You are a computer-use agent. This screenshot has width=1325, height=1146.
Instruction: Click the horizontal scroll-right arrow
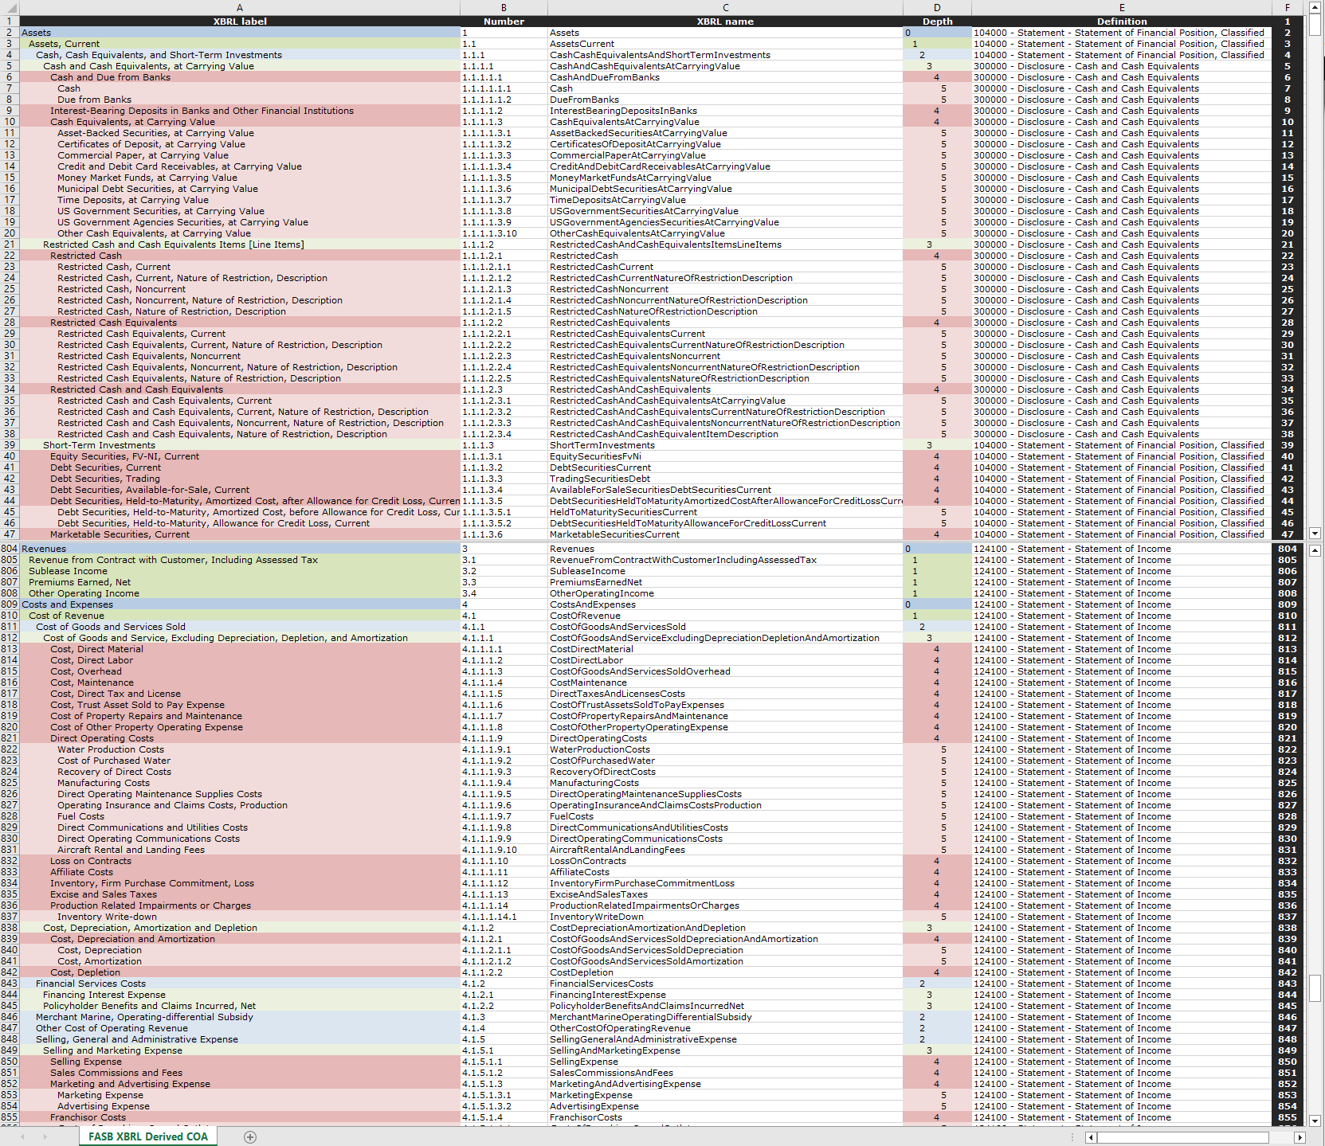(1300, 1138)
